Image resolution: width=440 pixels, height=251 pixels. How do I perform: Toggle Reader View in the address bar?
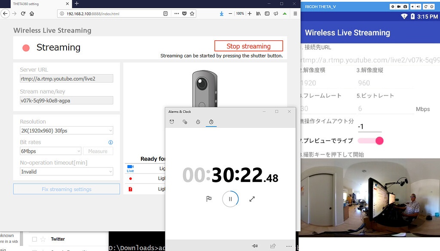point(166,14)
